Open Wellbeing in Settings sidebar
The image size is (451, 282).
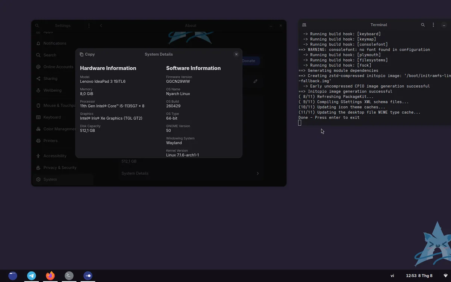point(62,90)
